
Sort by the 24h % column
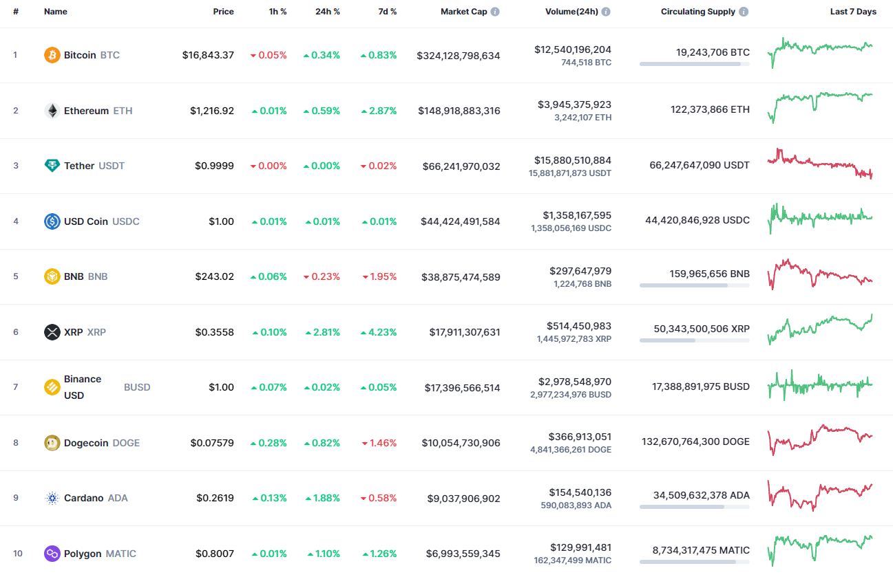(327, 12)
